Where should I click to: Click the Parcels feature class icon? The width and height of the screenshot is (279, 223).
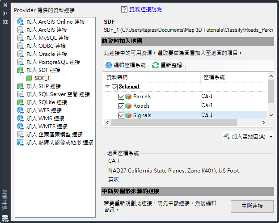tap(128, 97)
